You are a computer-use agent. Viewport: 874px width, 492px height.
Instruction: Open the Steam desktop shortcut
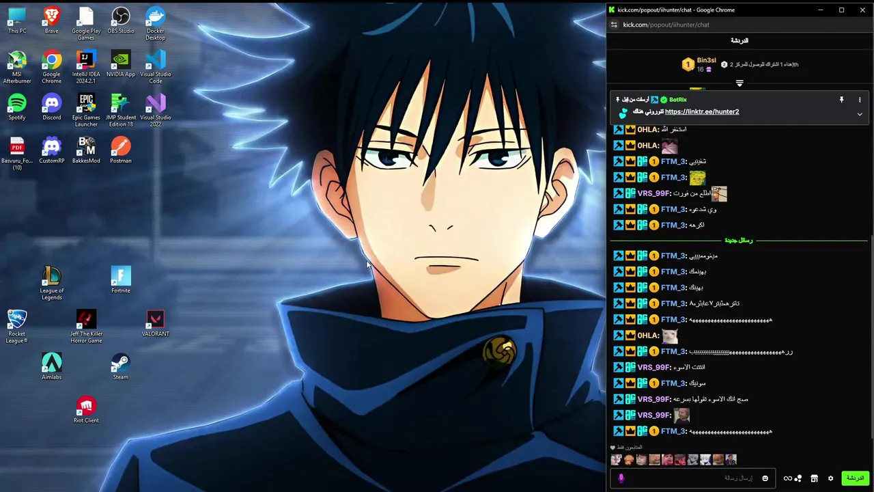pyautogui.click(x=121, y=366)
